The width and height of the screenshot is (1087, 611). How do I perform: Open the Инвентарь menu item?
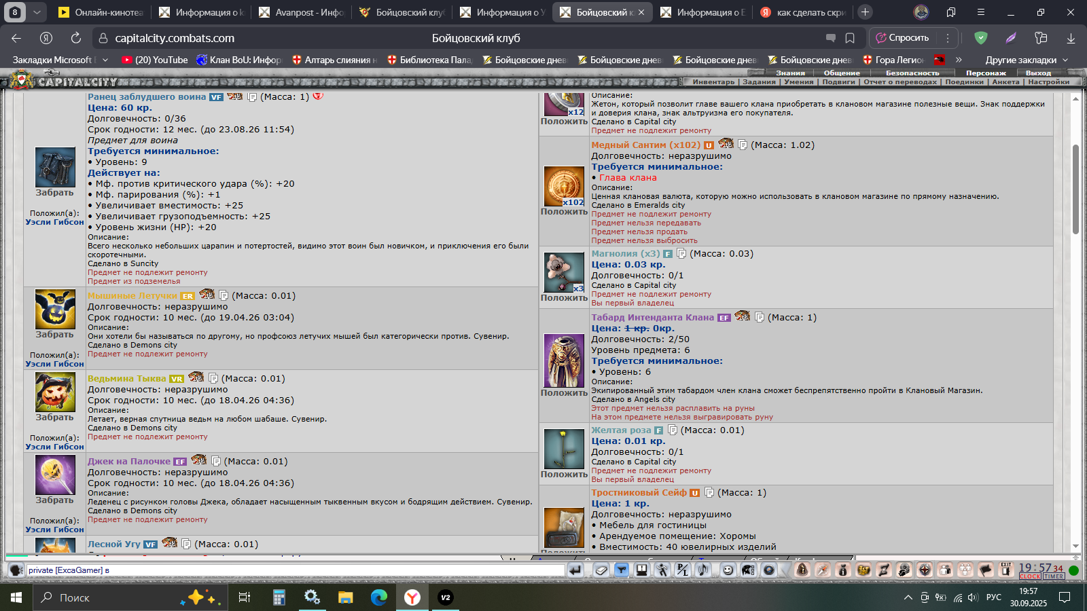[x=713, y=82]
